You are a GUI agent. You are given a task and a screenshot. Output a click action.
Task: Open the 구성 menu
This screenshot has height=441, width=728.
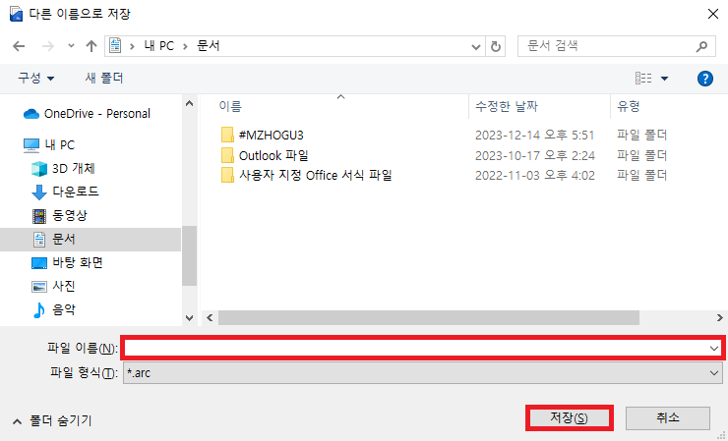35,78
